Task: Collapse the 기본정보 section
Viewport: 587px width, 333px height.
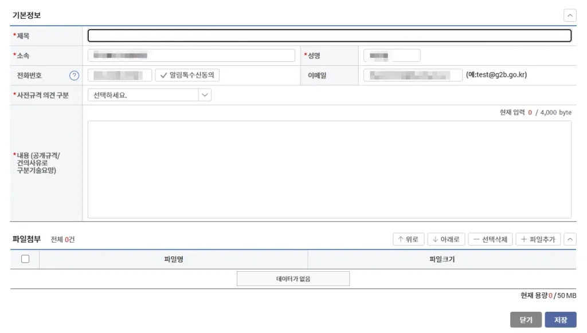Action: coord(570,15)
